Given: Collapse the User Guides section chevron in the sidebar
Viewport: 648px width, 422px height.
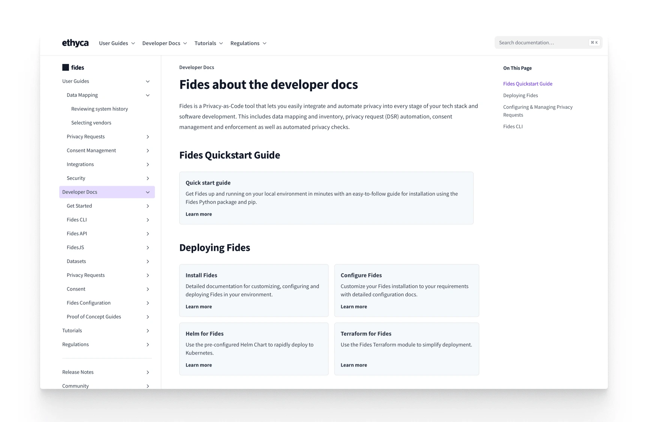Looking at the screenshot, I should coord(148,81).
